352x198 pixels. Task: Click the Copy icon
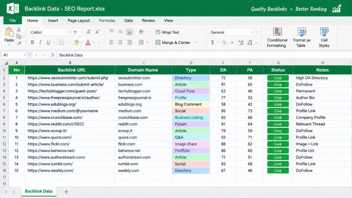(19, 36)
